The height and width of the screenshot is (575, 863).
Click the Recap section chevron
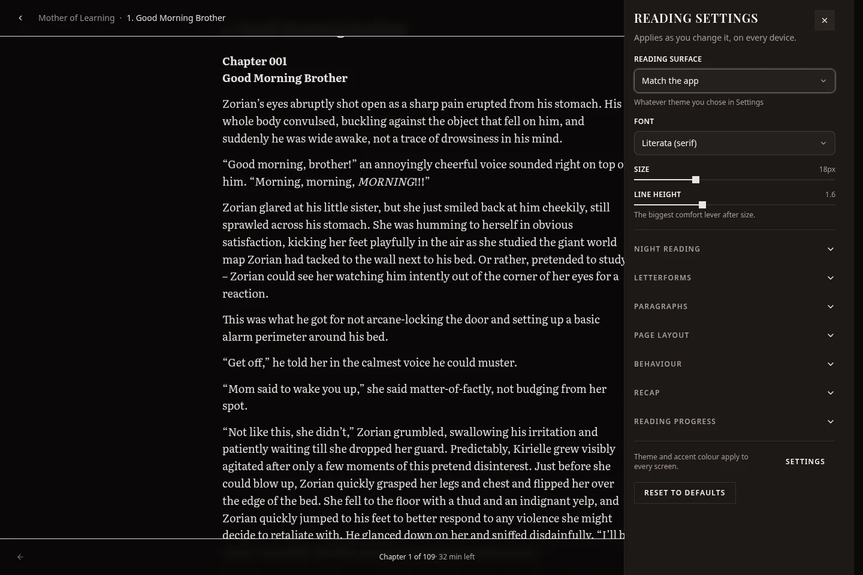point(831,393)
